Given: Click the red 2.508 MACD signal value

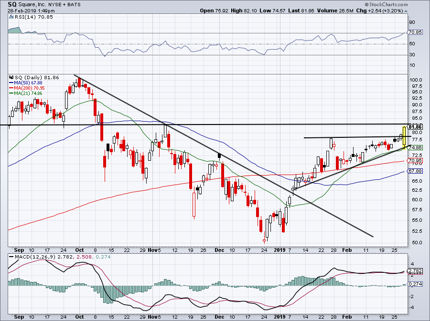Looking at the screenshot, I should [x=83, y=257].
